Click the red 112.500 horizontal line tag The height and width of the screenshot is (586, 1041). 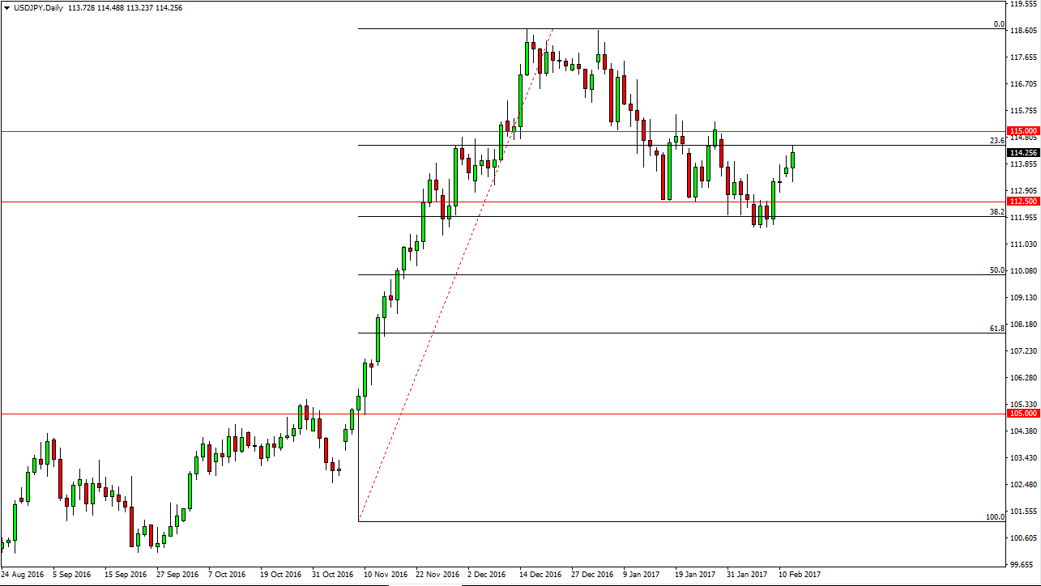tap(1021, 201)
